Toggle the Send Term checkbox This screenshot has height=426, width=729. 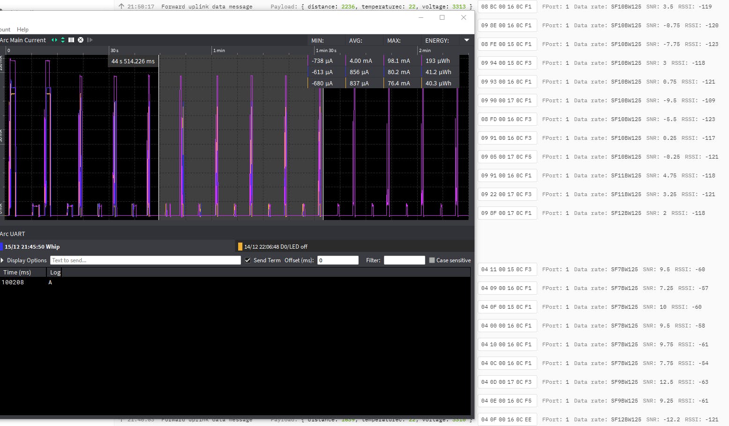click(x=248, y=260)
